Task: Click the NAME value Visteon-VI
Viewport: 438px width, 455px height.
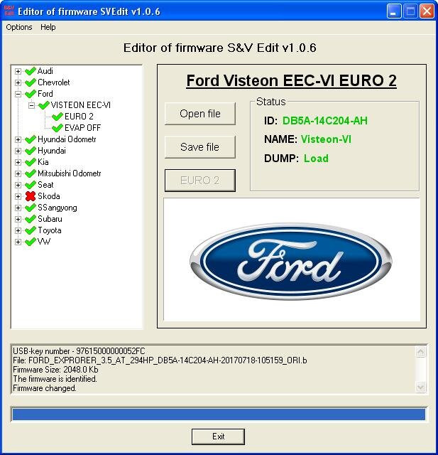Action: click(326, 139)
